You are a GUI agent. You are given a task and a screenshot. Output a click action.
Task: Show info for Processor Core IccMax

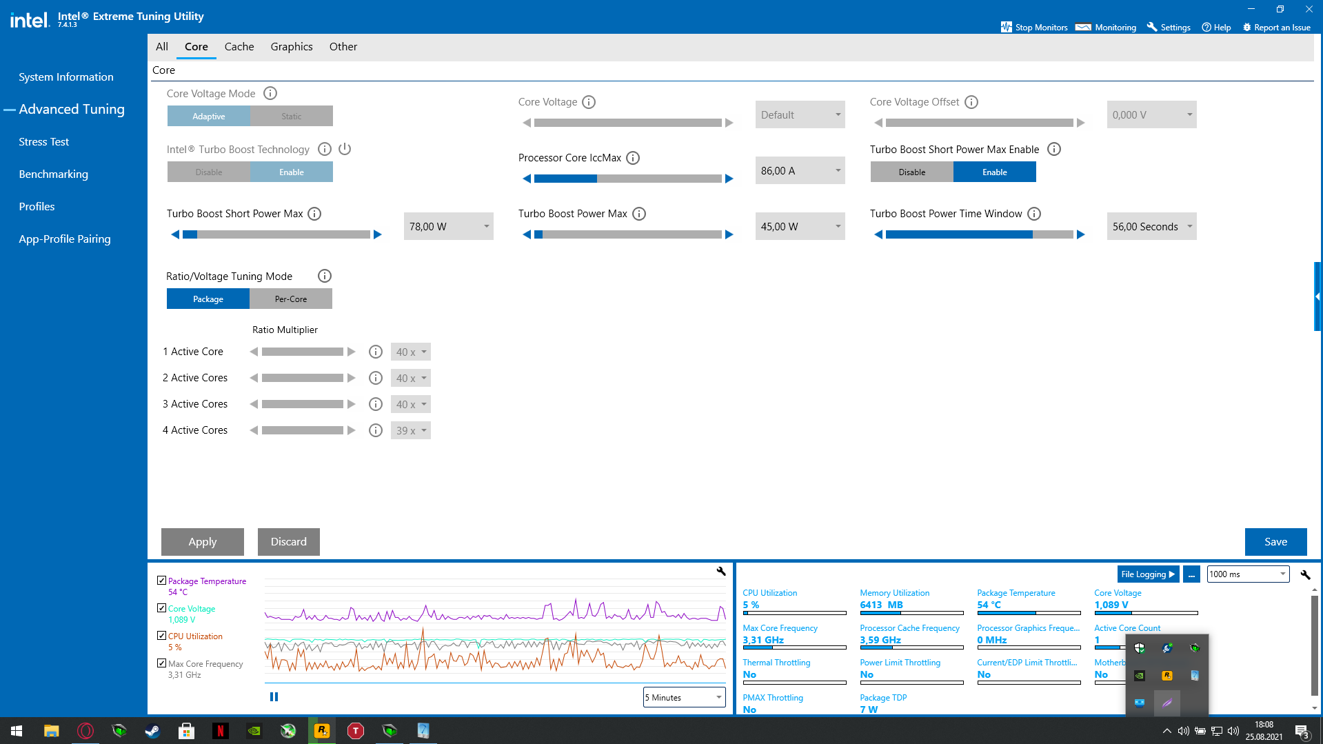[x=633, y=158]
